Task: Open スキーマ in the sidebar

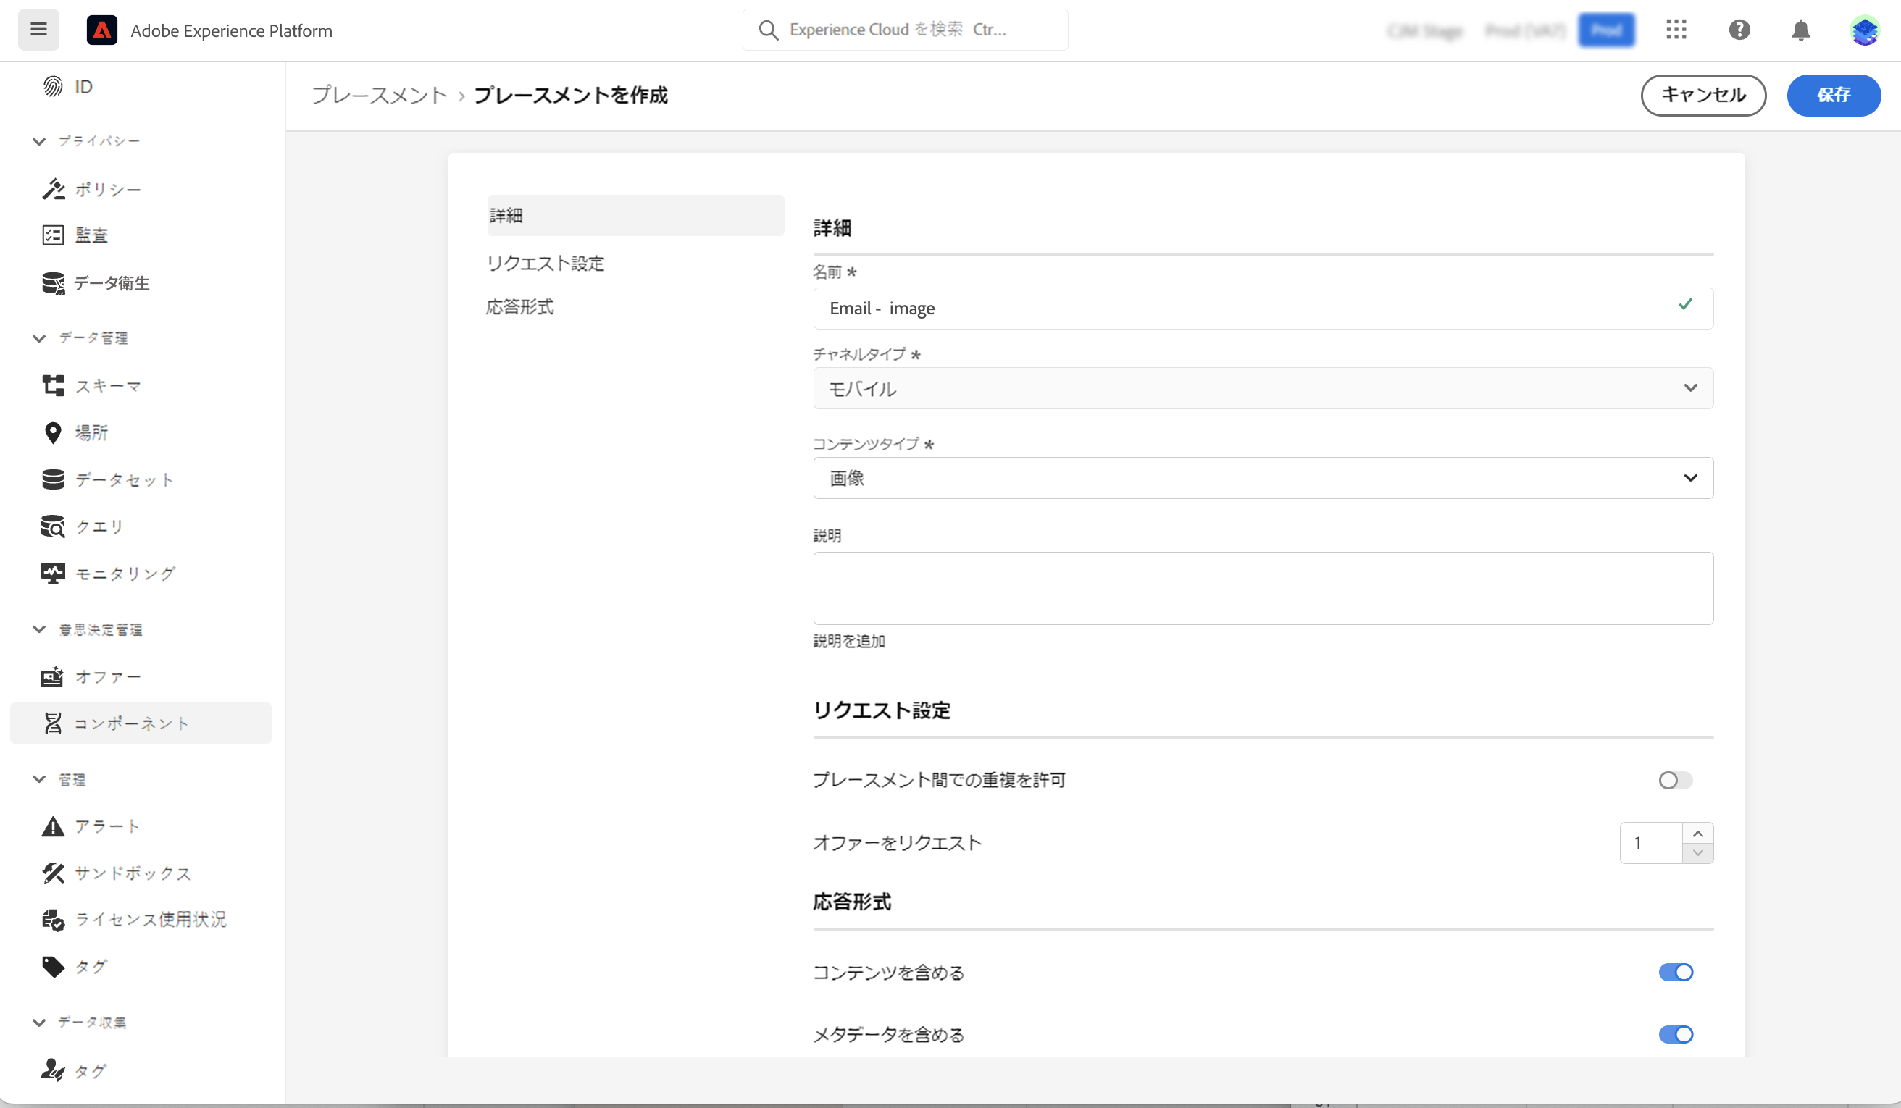Action: click(x=107, y=385)
